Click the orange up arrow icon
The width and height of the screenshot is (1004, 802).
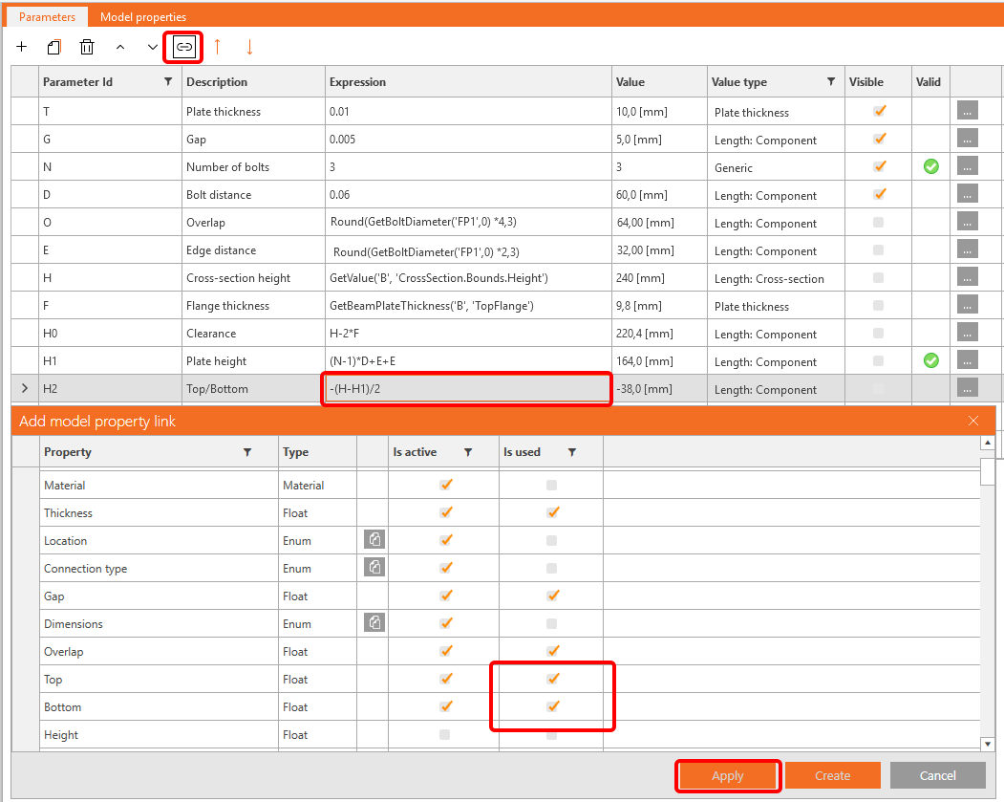point(217,47)
